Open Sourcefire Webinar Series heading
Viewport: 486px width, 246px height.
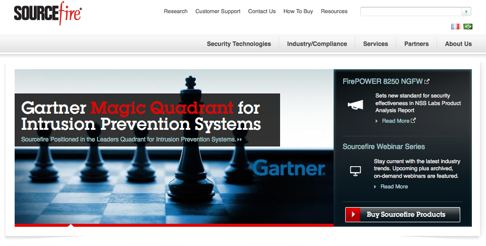[384, 146]
